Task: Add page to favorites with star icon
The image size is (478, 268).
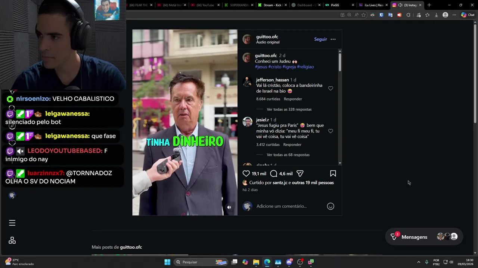Action: pyautogui.click(x=363, y=15)
